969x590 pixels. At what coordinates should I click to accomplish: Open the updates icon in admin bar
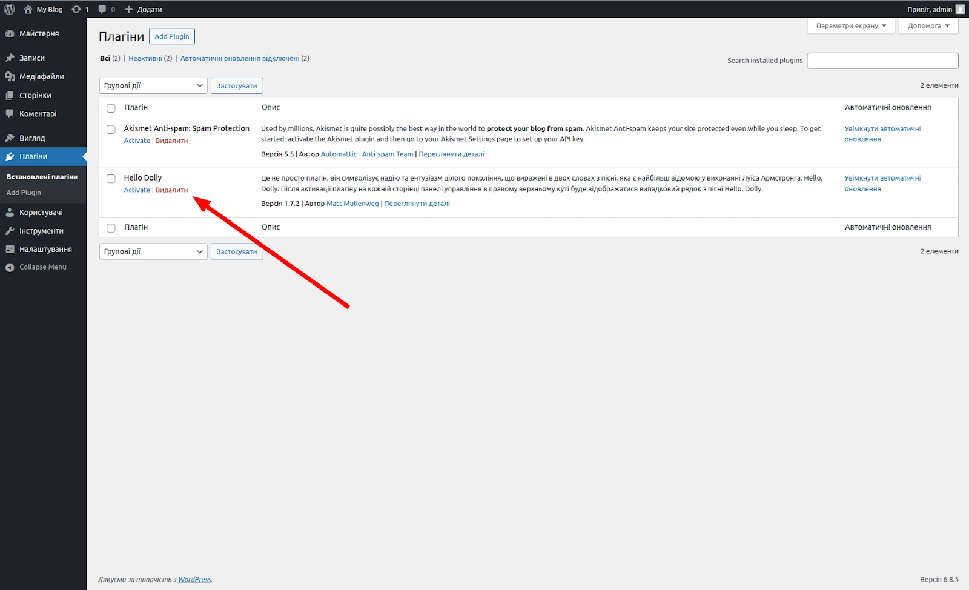pyautogui.click(x=76, y=9)
